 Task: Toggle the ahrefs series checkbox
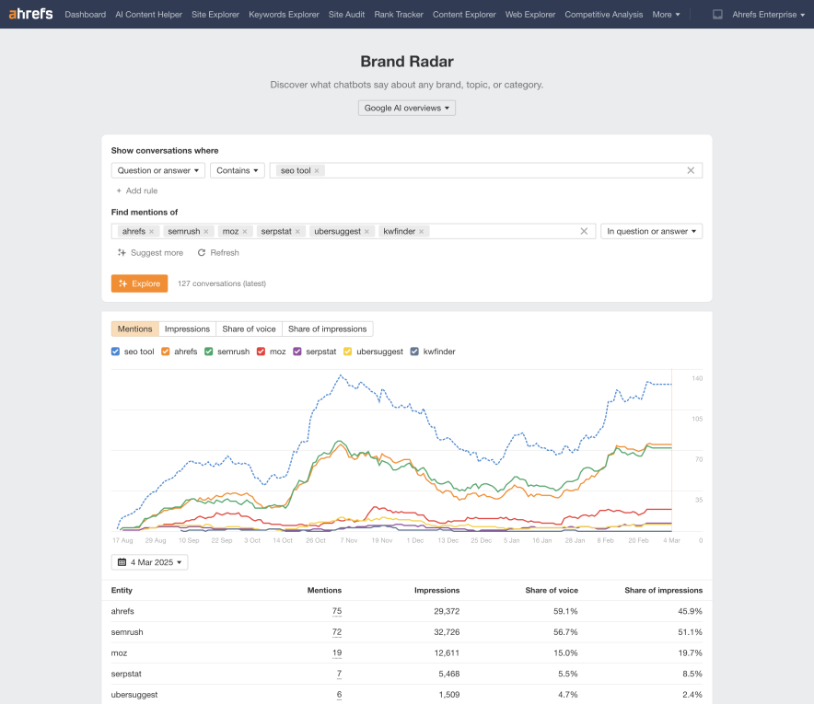[166, 352]
